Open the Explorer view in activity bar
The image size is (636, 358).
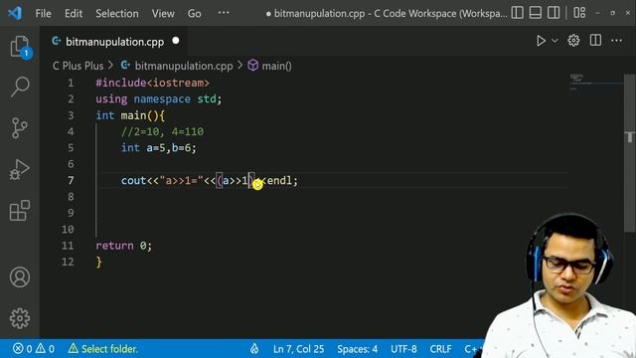pos(20,47)
